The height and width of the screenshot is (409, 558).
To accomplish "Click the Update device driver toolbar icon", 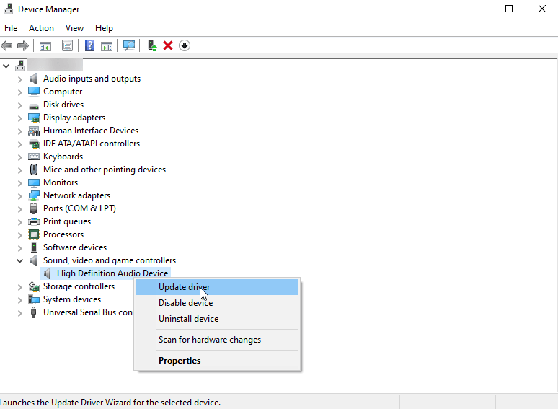I will (151, 45).
